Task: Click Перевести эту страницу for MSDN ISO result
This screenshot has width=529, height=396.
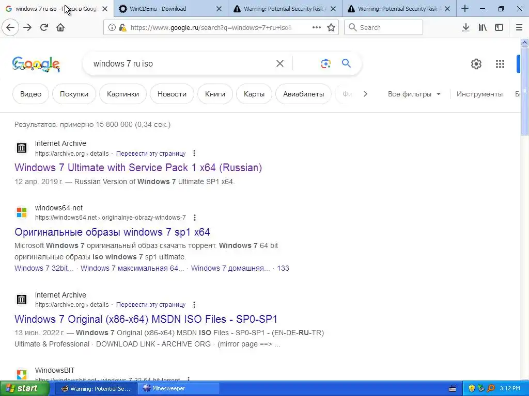Action: point(151,305)
